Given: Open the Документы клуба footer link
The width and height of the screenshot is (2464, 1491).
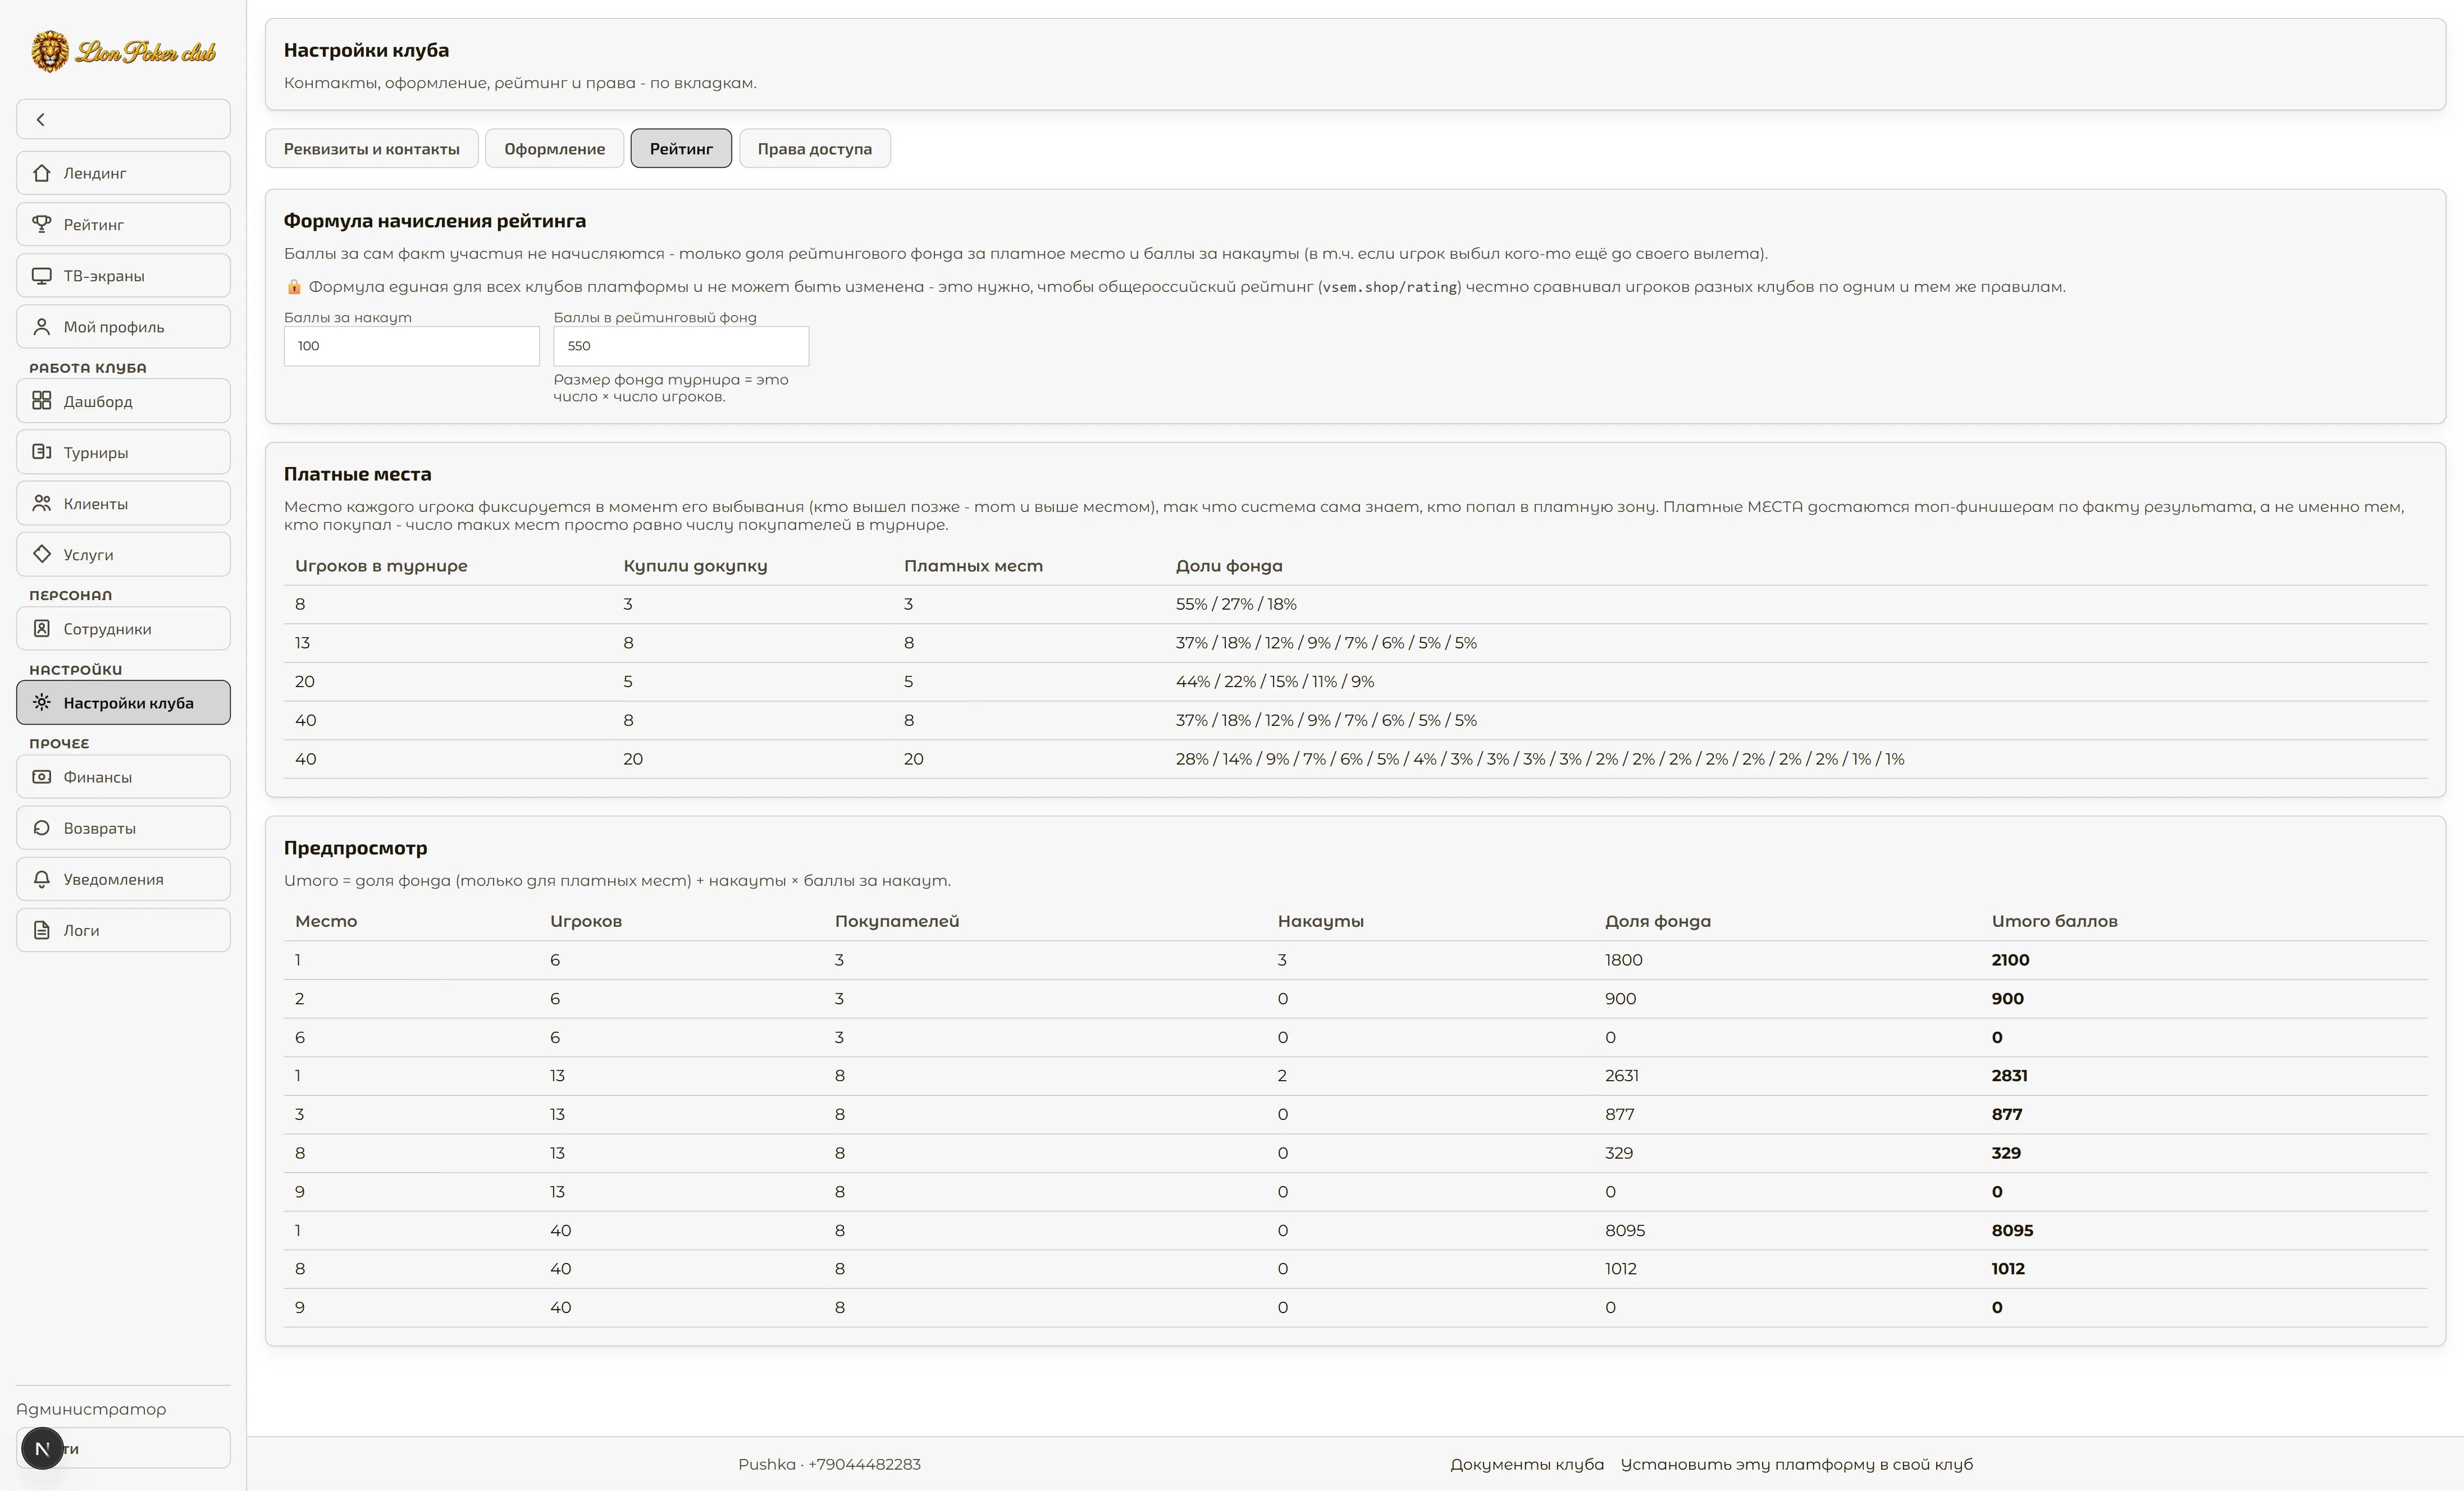Looking at the screenshot, I should pyautogui.click(x=1527, y=1464).
